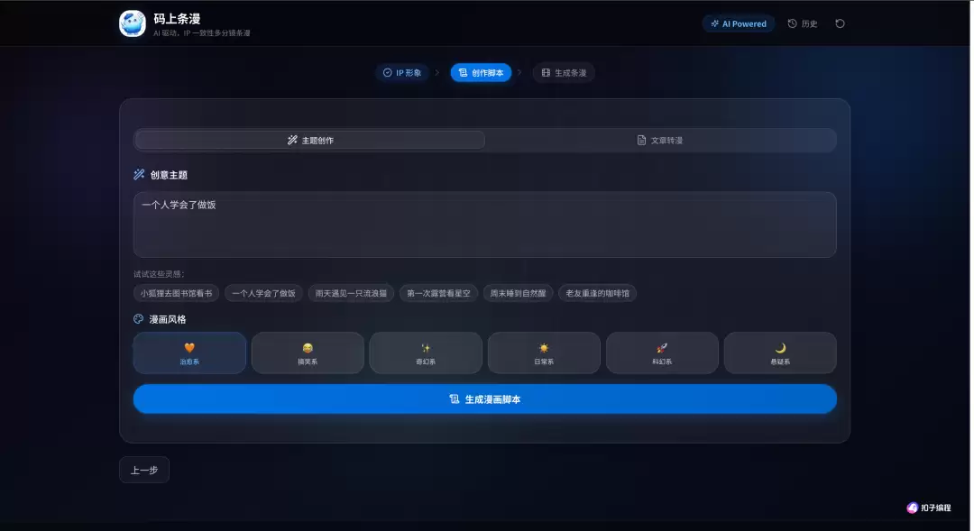Select the 日常系 sun style
The height and width of the screenshot is (531, 974).
(x=544, y=352)
